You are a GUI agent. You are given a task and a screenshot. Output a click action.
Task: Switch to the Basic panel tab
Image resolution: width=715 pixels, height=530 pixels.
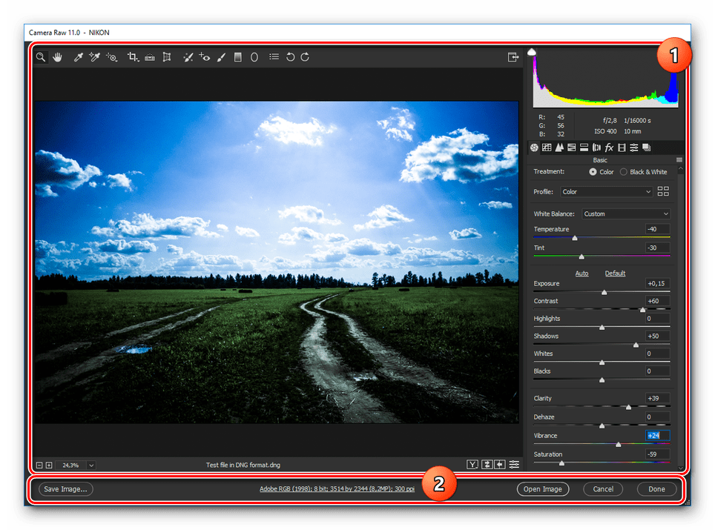coord(534,148)
